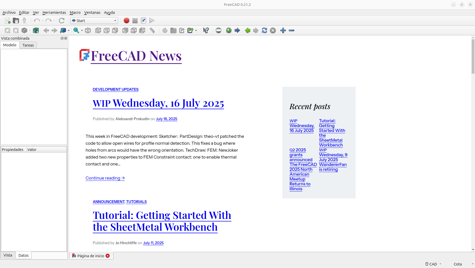This screenshot has width=475, height=268.
Task: Zoom in the page with plus icon
Action: [x=283, y=31]
